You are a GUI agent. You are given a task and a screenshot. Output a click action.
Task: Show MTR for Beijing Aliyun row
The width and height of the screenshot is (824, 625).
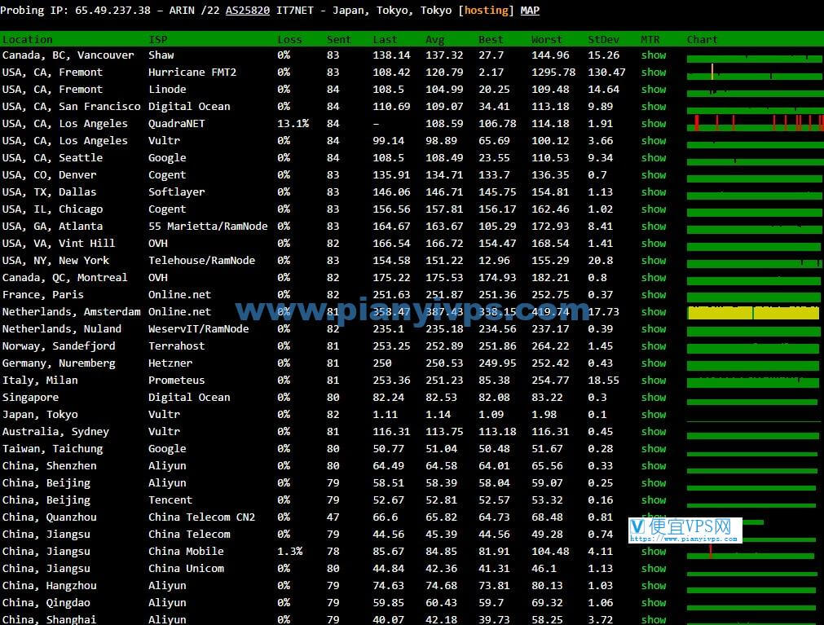click(653, 483)
